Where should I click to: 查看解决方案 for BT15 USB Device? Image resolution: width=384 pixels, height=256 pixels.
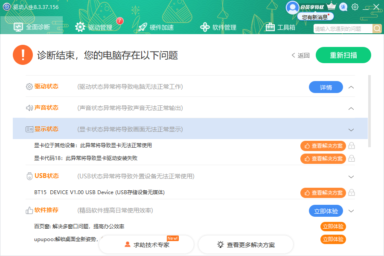click(x=323, y=193)
